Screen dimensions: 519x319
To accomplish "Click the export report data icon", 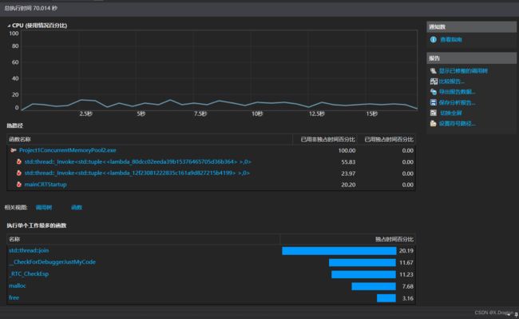I will [434, 92].
